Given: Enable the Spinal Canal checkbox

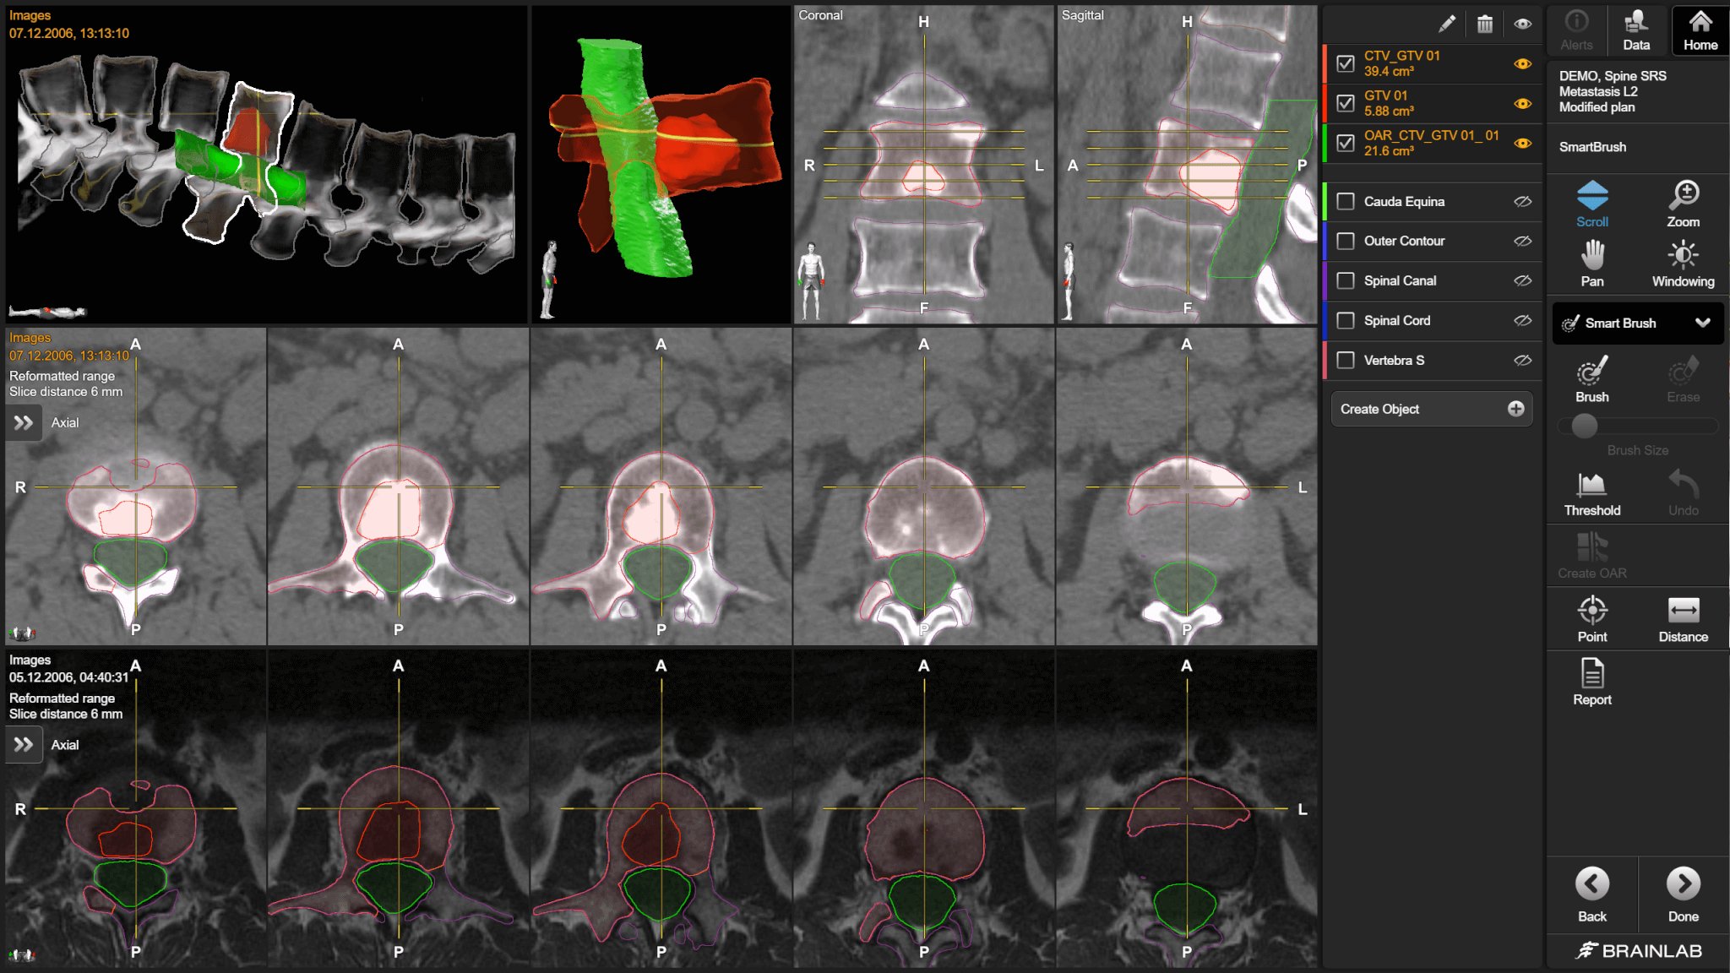Looking at the screenshot, I should click(1346, 280).
